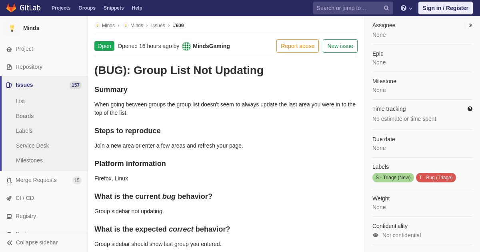Click the #609 breadcrumb link
The width and height of the screenshot is (480, 252).
178,26
